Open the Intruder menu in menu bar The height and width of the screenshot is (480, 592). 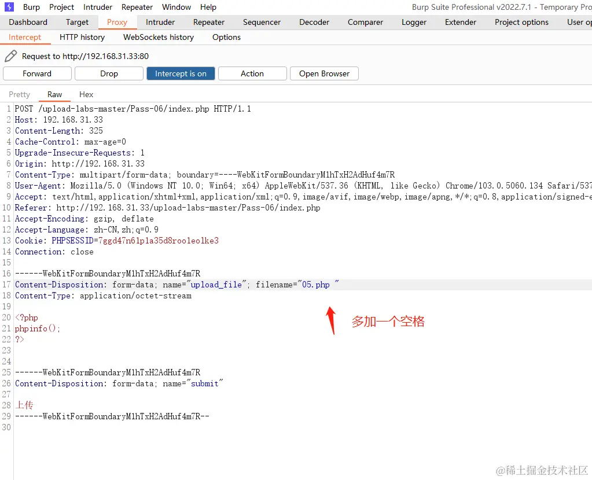[x=98, y=7]
